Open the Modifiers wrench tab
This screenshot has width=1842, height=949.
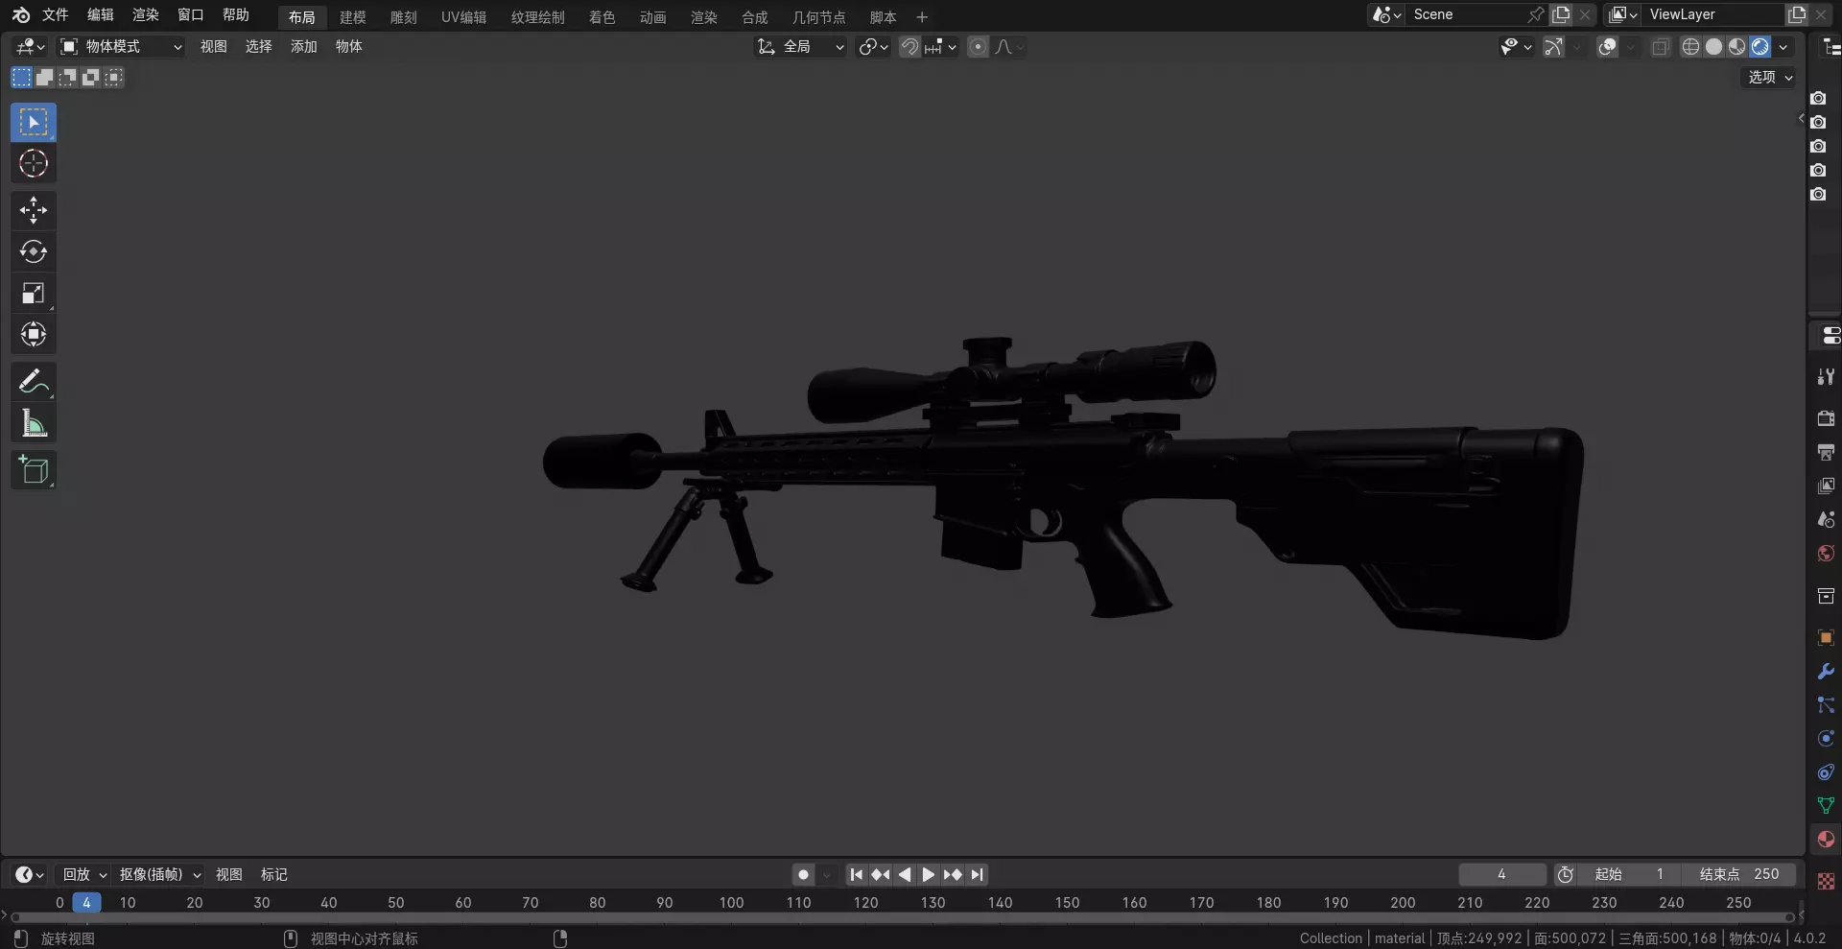(1826, 672)
